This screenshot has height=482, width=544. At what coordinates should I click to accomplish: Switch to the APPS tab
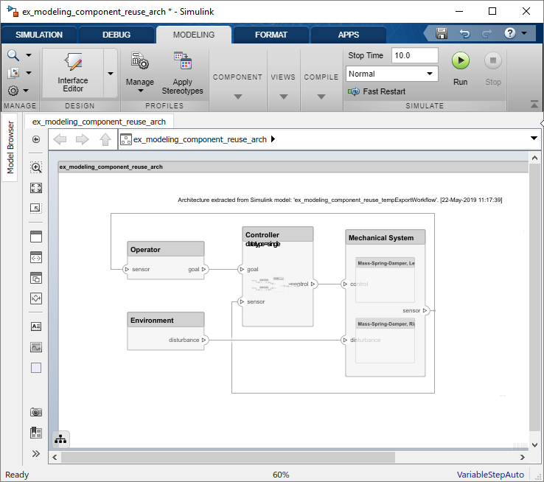(349, 35)
